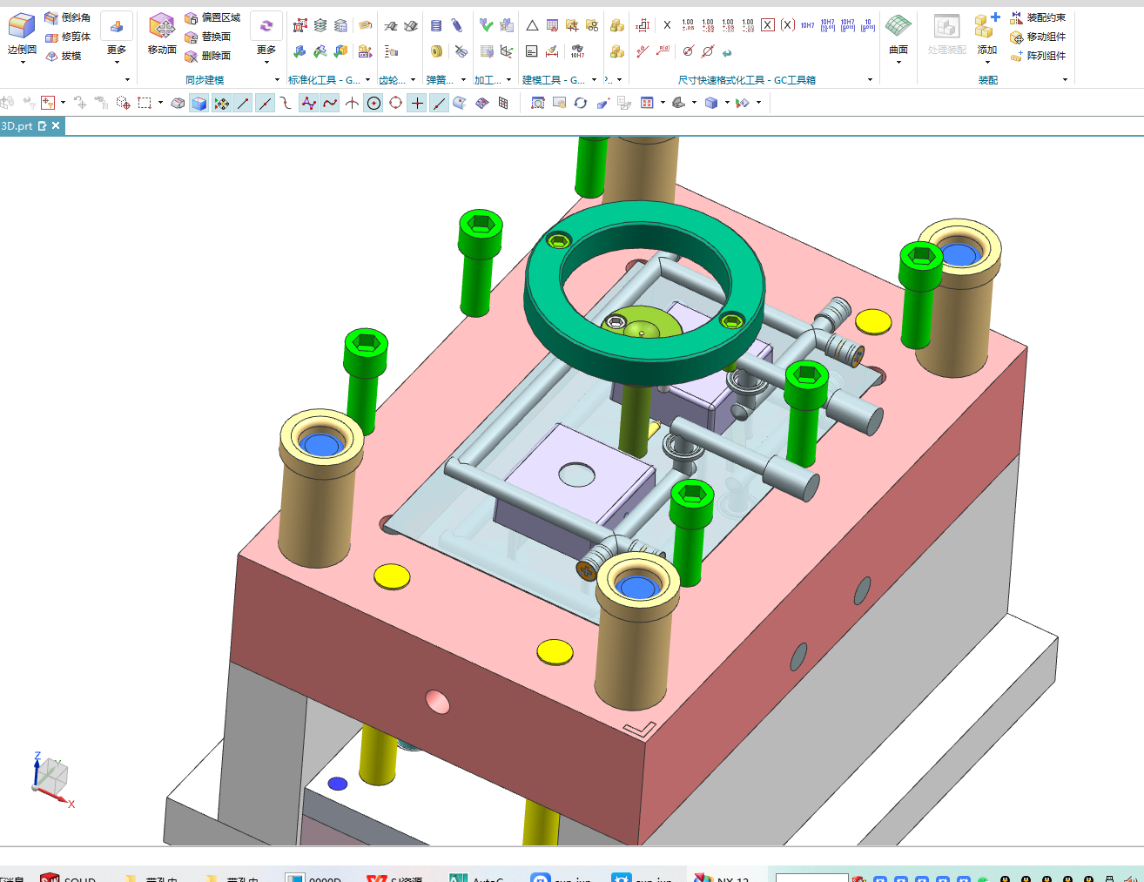The width and height of the screenshot is (1144, 882).
Task: Expand the Edge Blend (边倒圆) dropdown arrow
Action: (22, 63)
